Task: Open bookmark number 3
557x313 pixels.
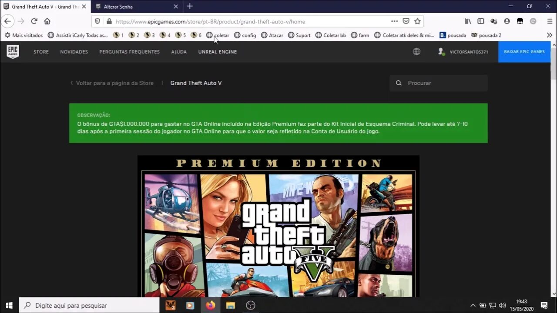Action: pyautogui.click(x=150, y=35)
